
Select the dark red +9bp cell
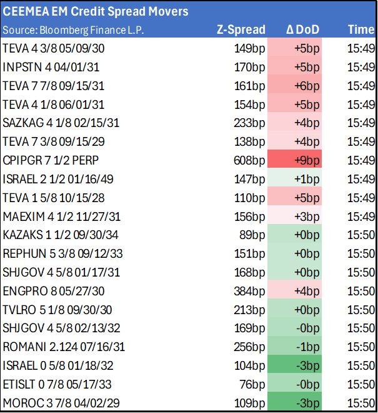[x=304, y=160]
